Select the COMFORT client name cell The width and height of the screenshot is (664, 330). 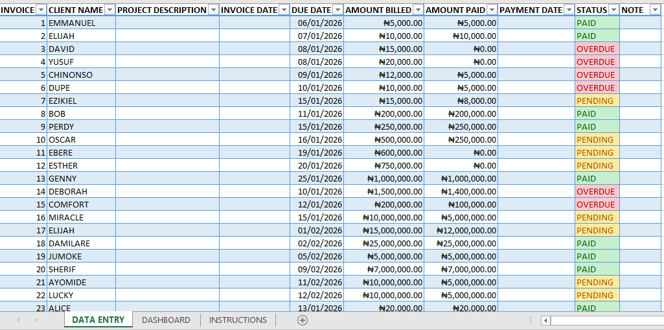(81, 204)
